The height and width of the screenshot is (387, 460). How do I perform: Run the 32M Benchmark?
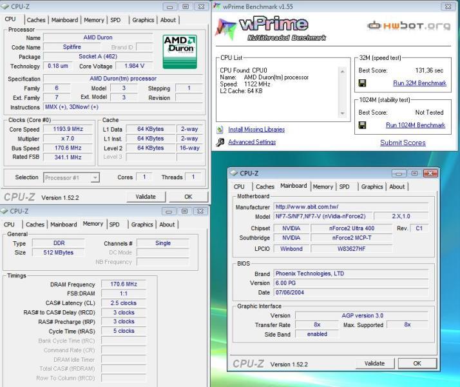420,83
